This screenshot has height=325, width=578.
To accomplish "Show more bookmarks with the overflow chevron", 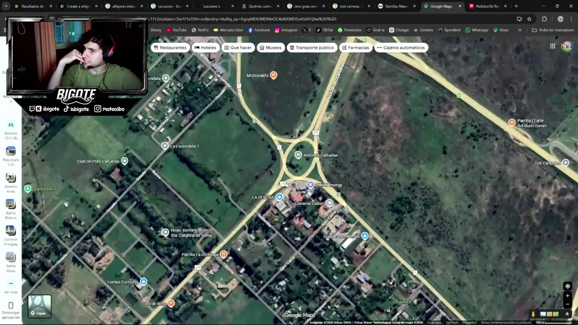I will (520, 30).
